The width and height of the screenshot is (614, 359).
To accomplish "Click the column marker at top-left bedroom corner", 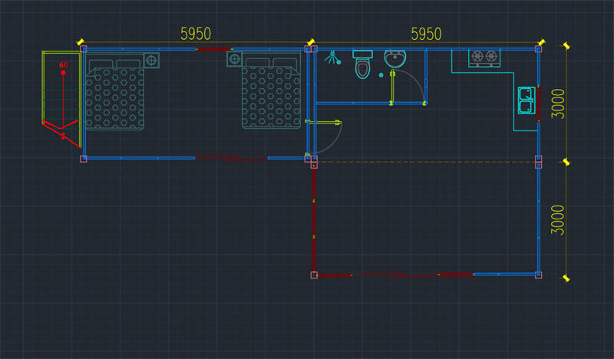I will [84, 49].
